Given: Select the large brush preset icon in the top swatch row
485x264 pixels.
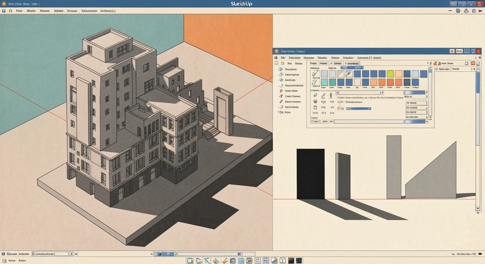Looking at the screenshot, I should 316,74.
